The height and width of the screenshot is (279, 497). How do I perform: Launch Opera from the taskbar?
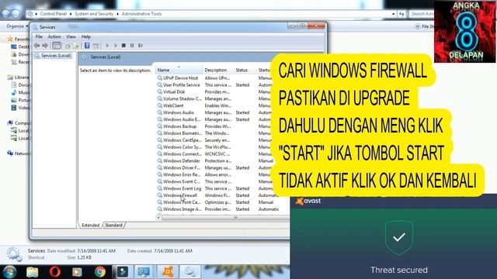point(55,272)
